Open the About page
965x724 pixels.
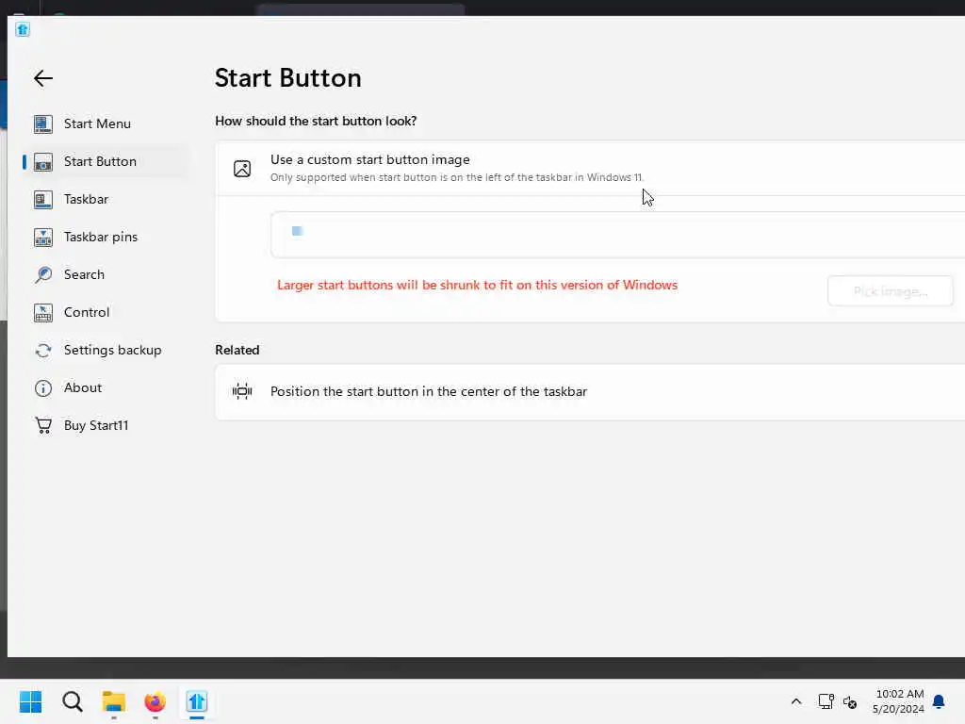click(105, 387)
